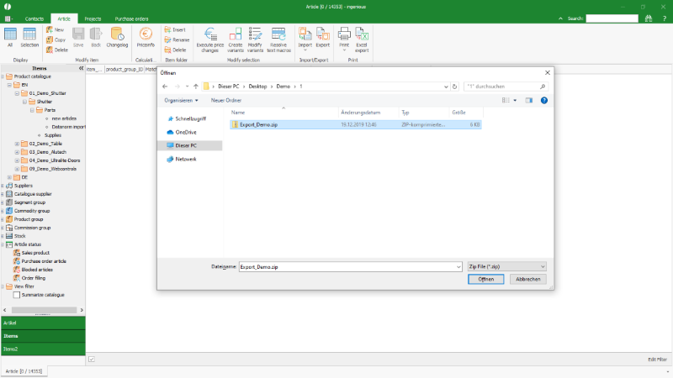Open the Dateiname dropdown arrow
Screen dimensions: 673x378
click(458, 266)
